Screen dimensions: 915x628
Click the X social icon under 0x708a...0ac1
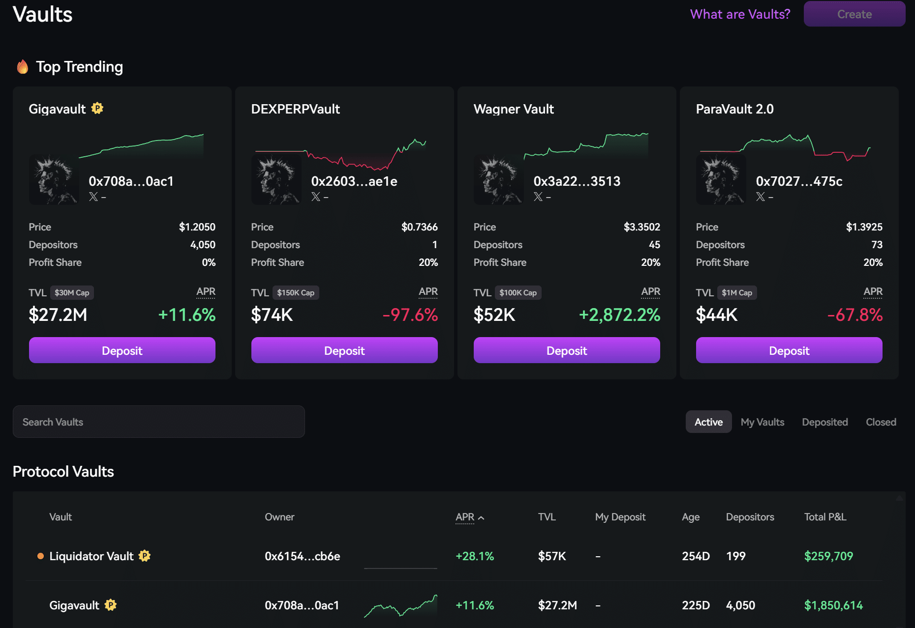[x=93, y=197]
